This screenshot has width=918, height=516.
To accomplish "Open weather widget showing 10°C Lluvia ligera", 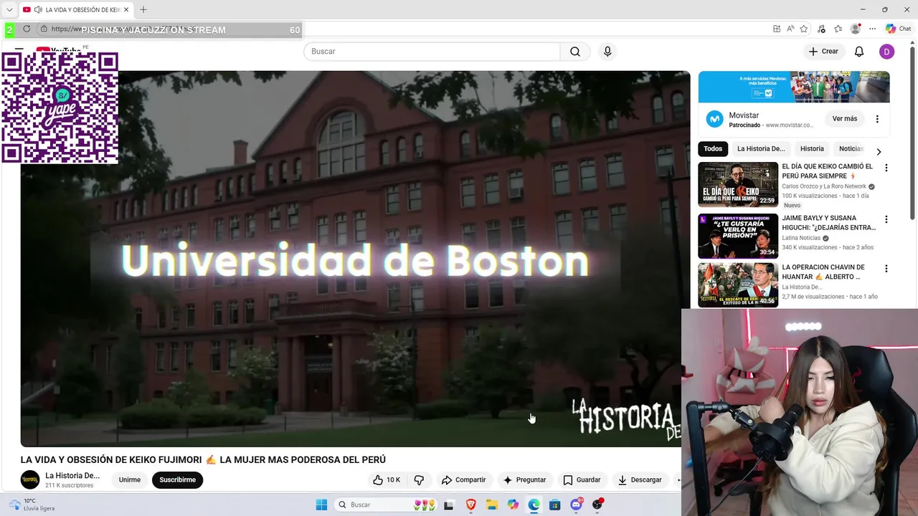I will point(32,505).
